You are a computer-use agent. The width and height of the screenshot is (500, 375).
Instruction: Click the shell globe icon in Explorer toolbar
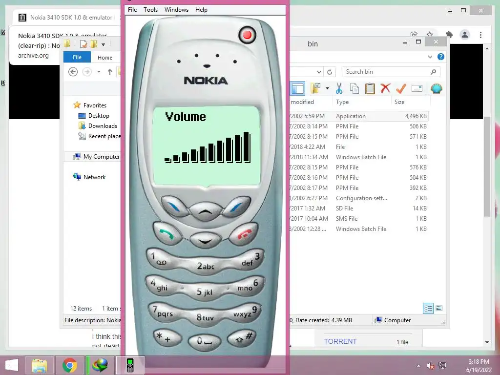(x=436, y=88)
